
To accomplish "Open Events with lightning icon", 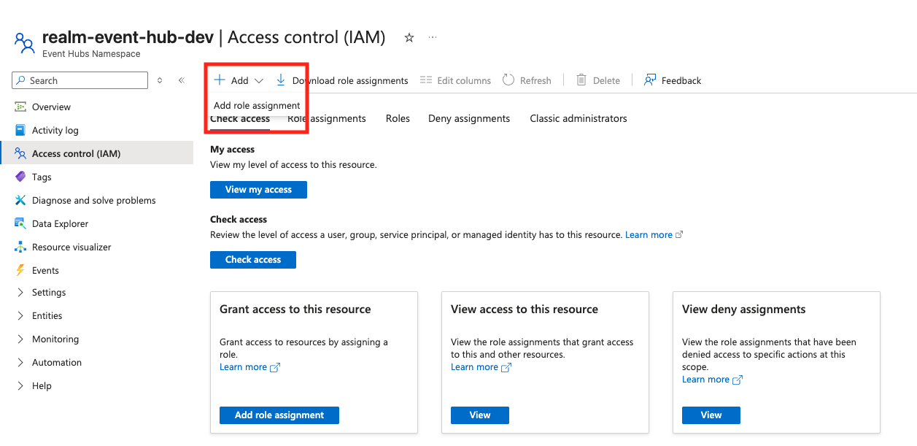I will click(x=45, y=270).
